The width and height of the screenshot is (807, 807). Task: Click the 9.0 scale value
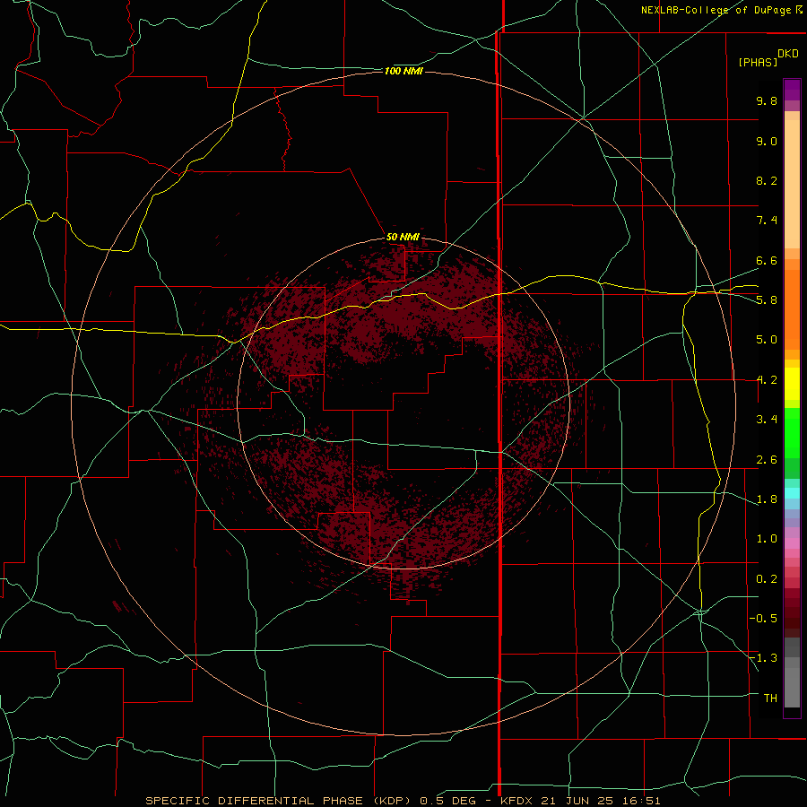tap(767, 141)
